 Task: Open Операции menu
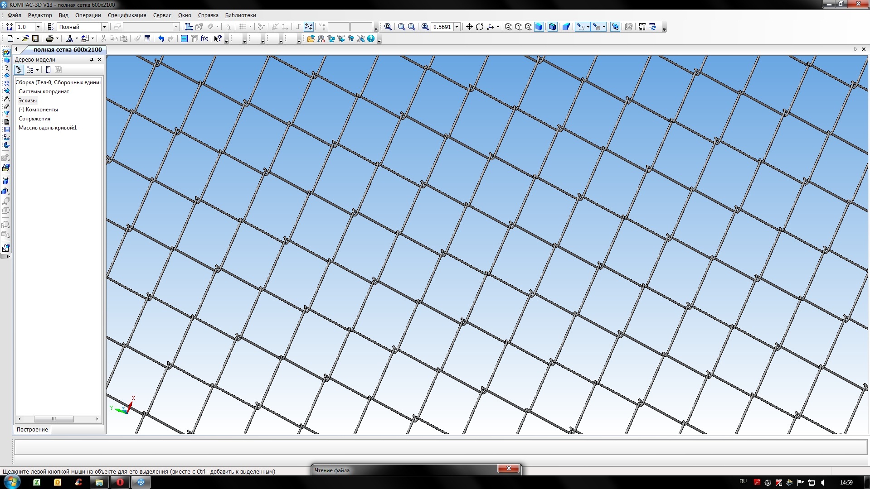click(88, 15)
